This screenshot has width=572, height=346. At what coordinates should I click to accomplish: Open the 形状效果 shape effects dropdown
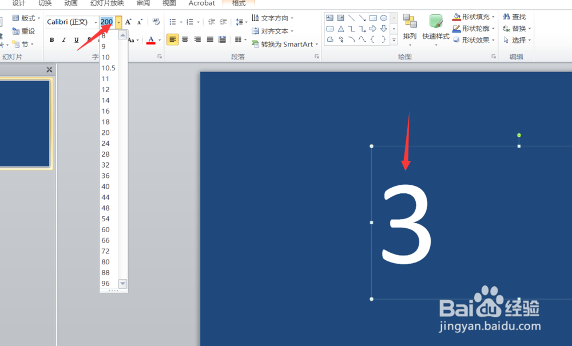[x=473, y=40]
